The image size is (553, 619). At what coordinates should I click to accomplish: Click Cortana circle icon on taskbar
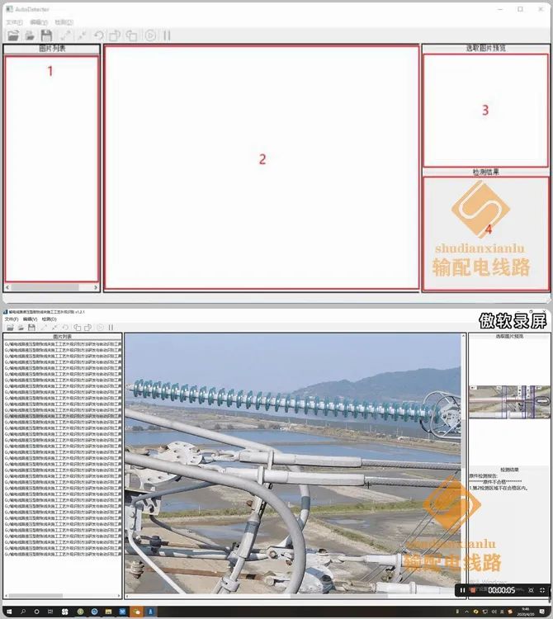click(x=36, y=612)
